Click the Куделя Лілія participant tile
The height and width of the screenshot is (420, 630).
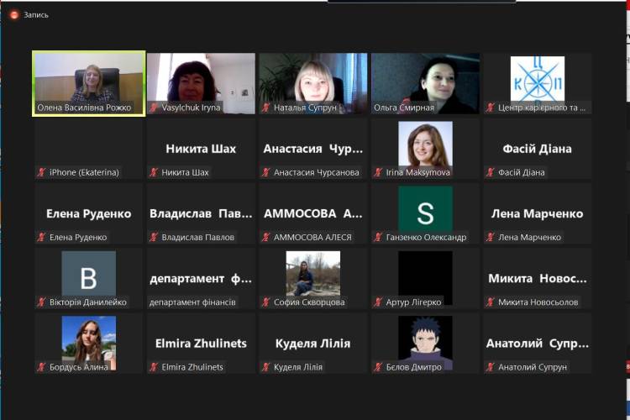(x=312, y=344)
